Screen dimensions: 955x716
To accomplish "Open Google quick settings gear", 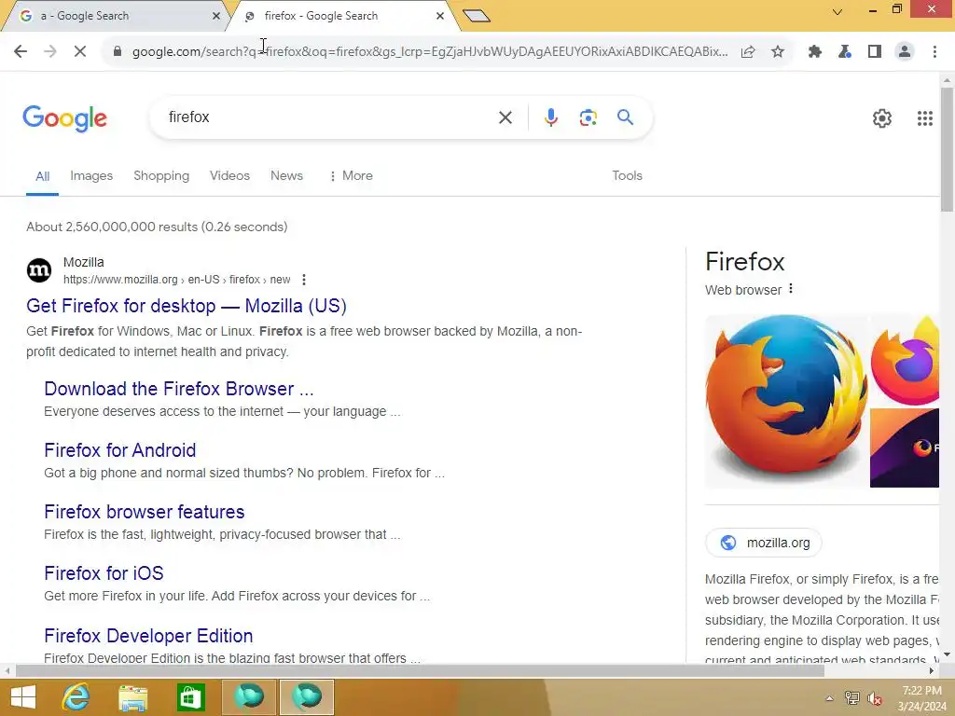I will [x=882, y=118].
